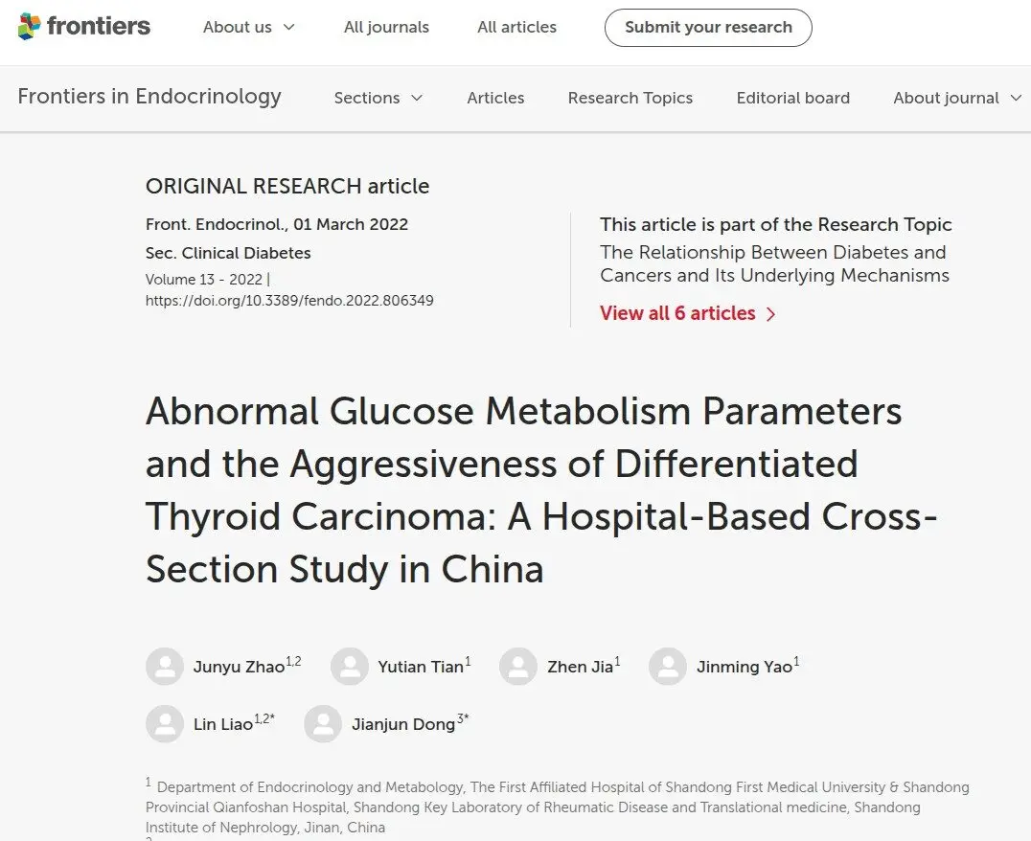Open Yutian Tian's author avatar
Screen dimensions: 1031x841
[349, 666]
